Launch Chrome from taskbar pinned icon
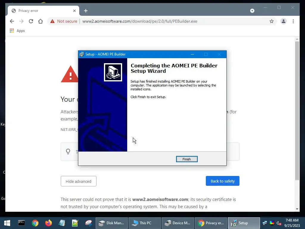The width and height of the screenshot is (305, 229). [x=35, y=223]
